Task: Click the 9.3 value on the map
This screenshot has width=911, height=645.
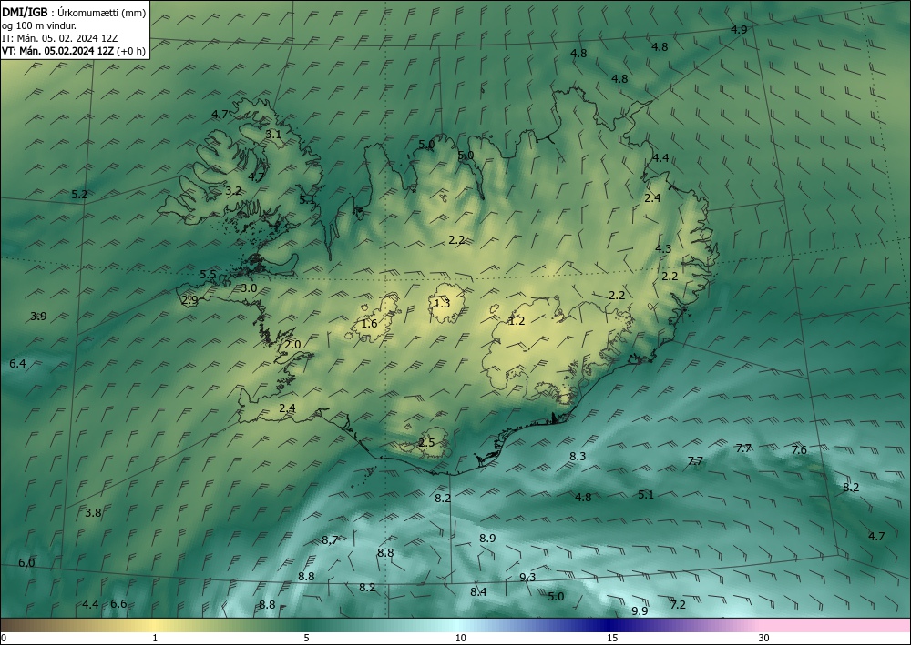Action: coord(527,577)
